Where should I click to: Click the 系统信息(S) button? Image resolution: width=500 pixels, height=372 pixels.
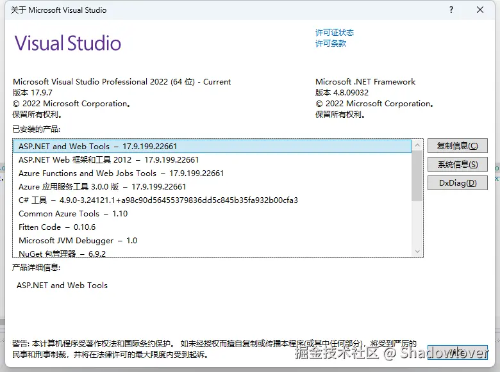click(x=457, y=165)
